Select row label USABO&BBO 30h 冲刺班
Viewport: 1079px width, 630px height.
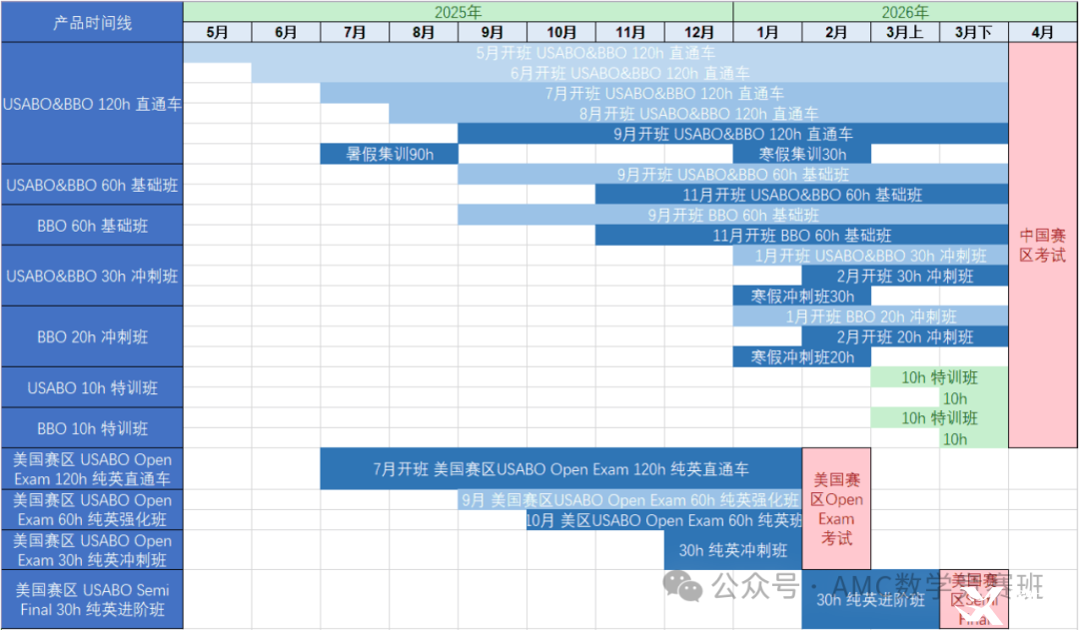point(92,276)
